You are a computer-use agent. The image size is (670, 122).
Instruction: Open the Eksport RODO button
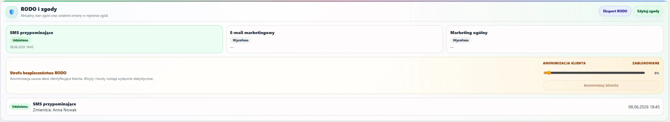tap(615, 11)
